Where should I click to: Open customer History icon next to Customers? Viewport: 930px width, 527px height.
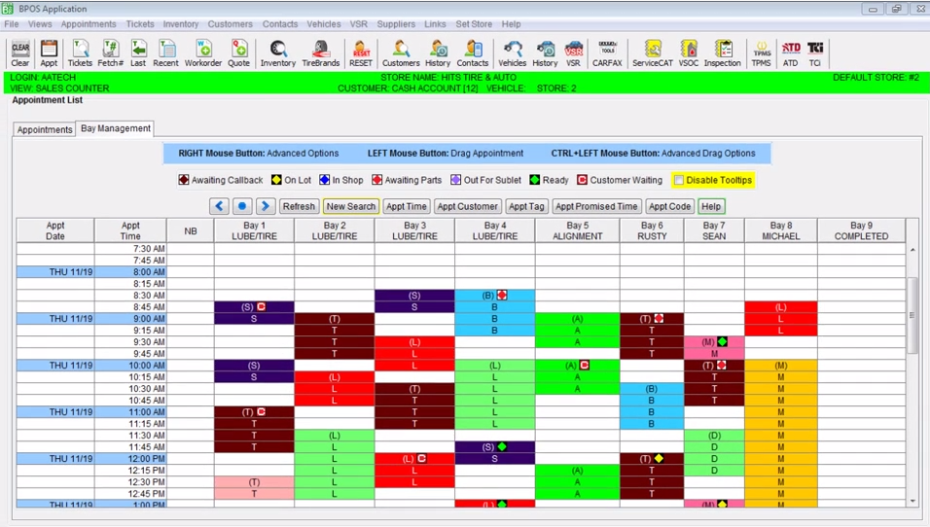438,53
